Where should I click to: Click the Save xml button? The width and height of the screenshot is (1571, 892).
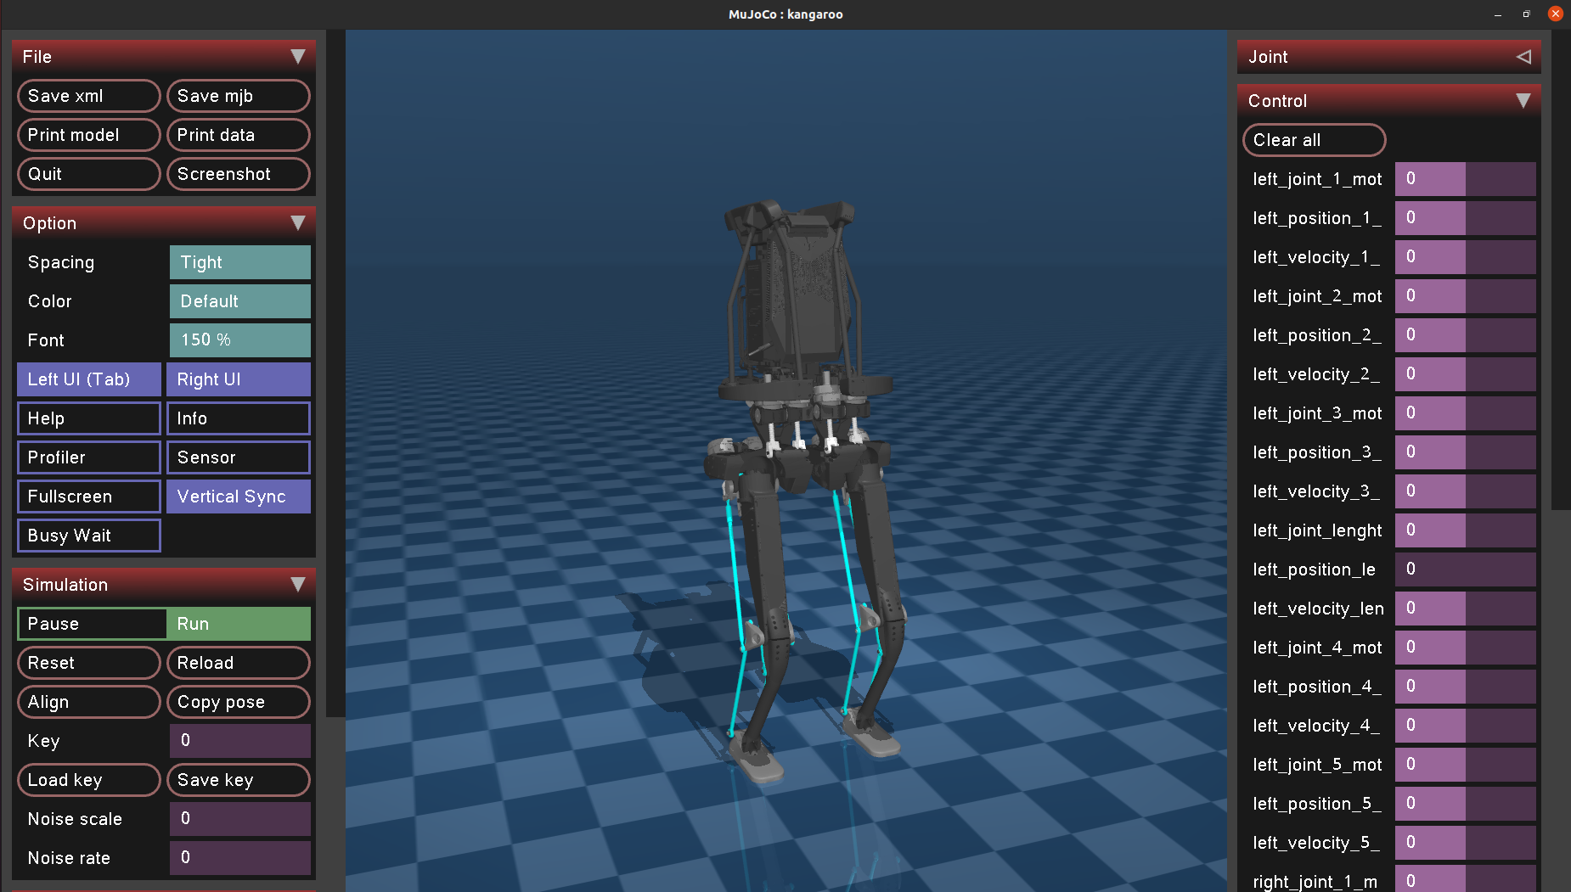tap(89, 96)
